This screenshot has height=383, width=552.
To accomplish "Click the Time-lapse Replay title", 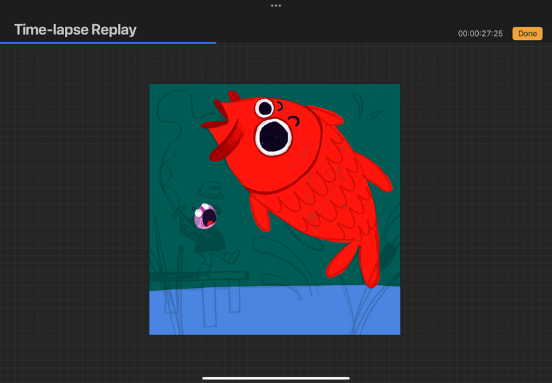I will 75,30.
